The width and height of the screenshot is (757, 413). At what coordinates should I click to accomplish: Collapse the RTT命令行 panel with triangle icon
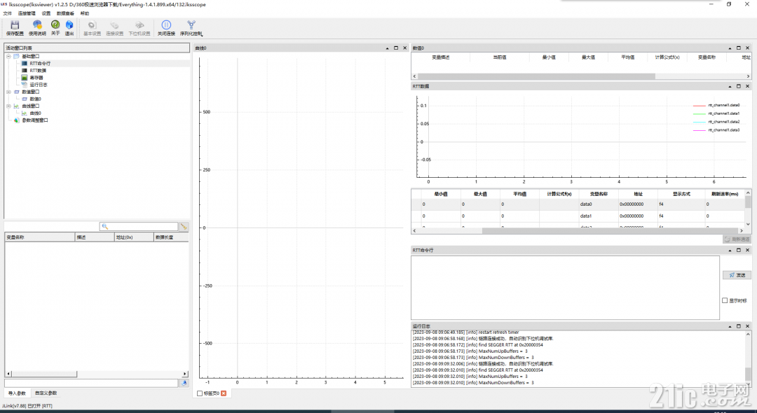tap(730, 250)
